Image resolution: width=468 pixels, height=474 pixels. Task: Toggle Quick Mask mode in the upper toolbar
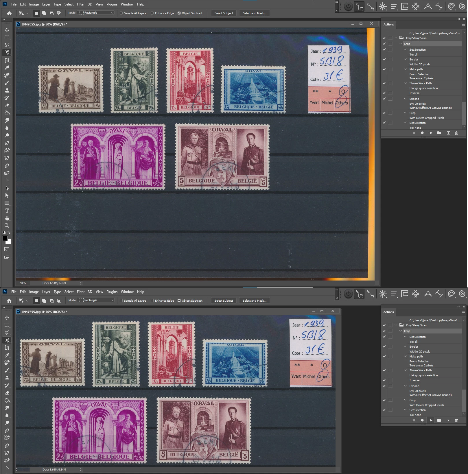click(x=7, y=249)
